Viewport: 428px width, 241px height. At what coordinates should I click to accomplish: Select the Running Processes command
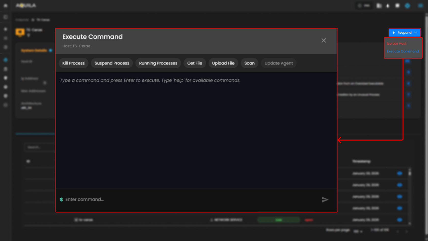click(x=158, y=63)
